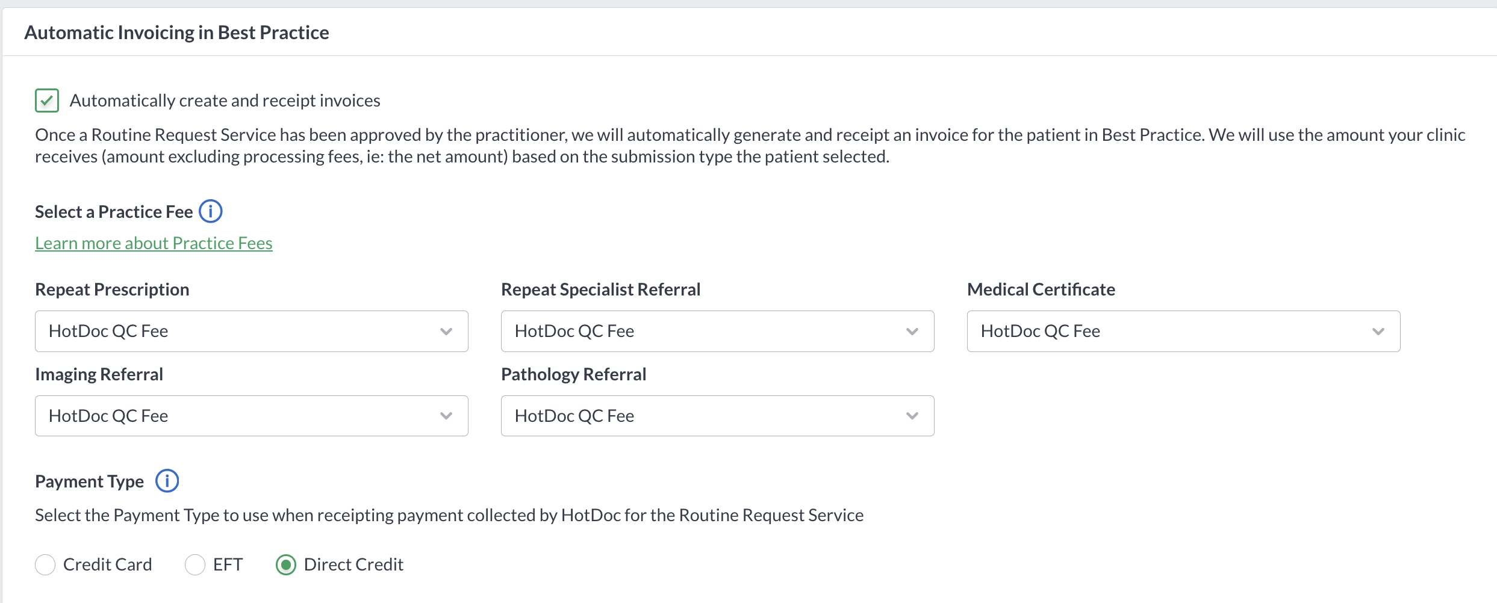
Task: Click the info icon beside Select a Practice Fee
Action: (x=210, y=211)
